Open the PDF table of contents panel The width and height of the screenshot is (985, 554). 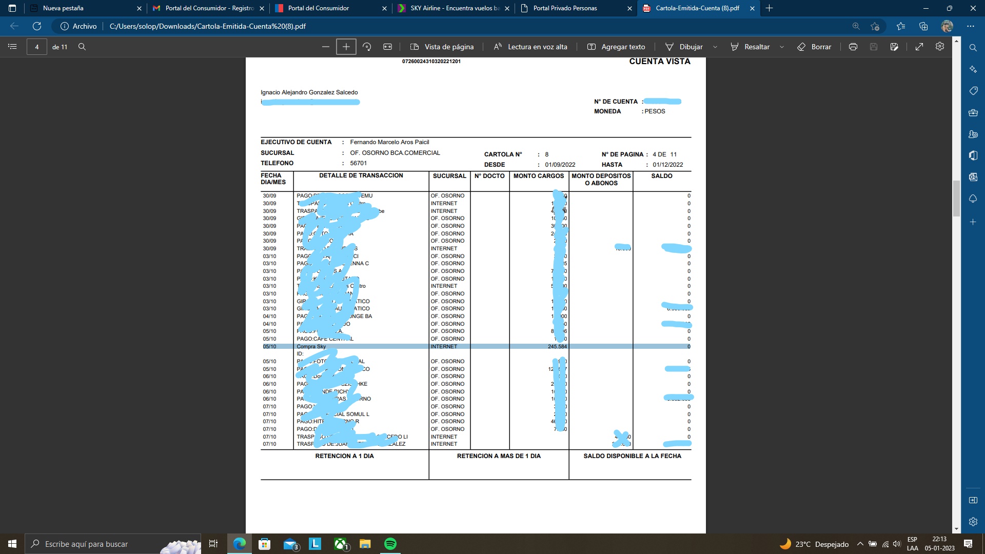(12, 47)
